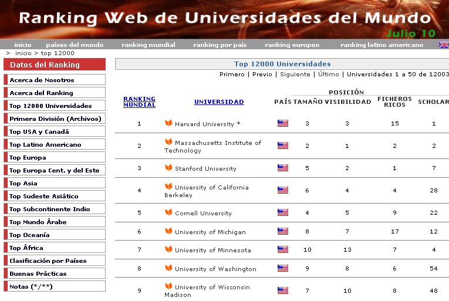Click the US flag in Washington row
Screen dimensions: 449x301
click(x=283, y=268)
